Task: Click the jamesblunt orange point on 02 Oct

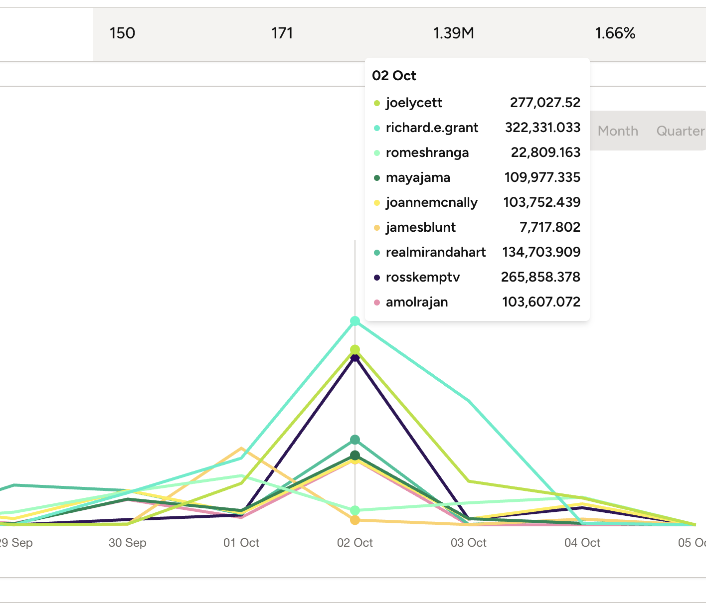Action: [x=355, y=520]
